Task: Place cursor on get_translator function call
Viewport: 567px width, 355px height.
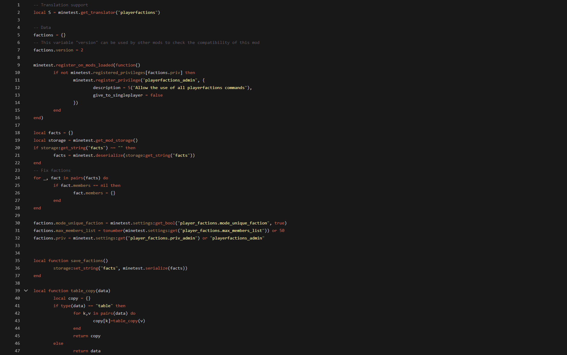Action: [x=98, y=12]
